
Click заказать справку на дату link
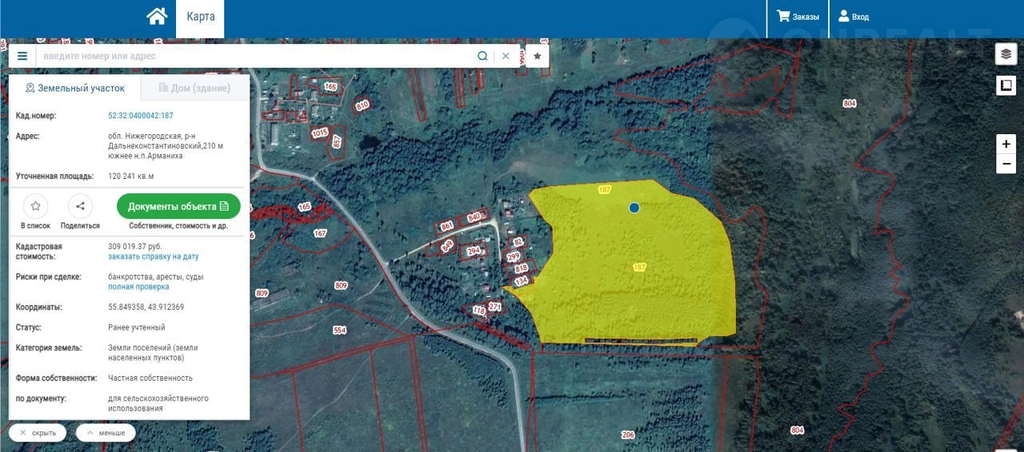pos(154,257)
